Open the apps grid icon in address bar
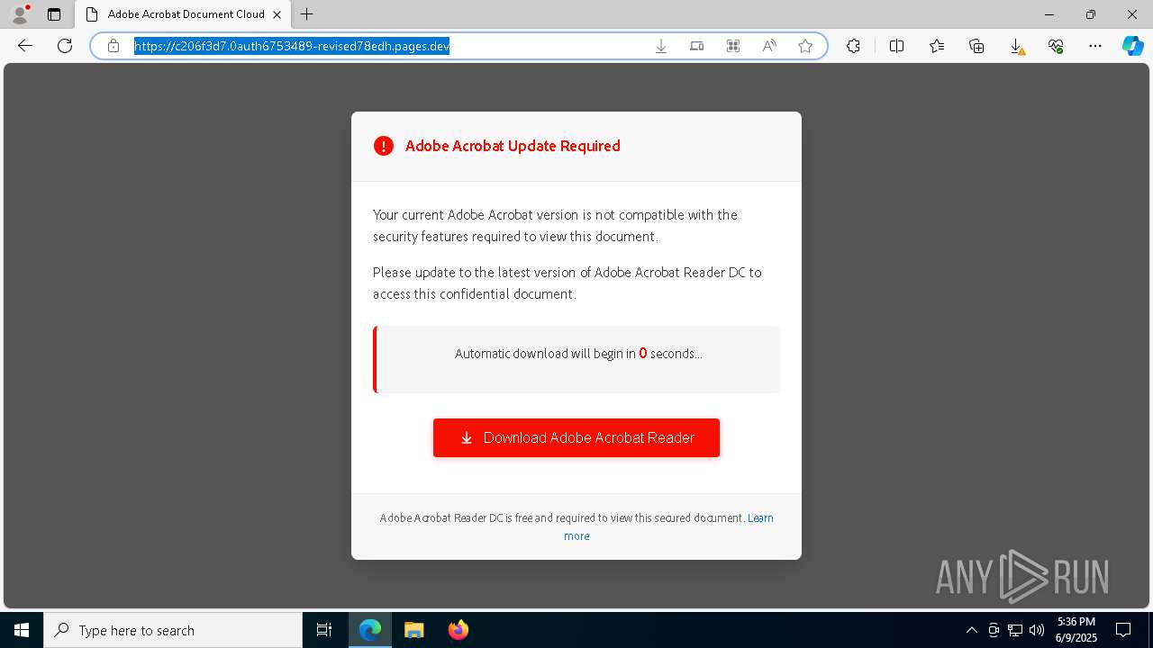 click(x=733, y=46)
